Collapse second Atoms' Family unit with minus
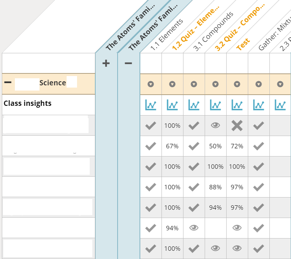The height and width of the screenshot is (259, 291). [128, 63]
